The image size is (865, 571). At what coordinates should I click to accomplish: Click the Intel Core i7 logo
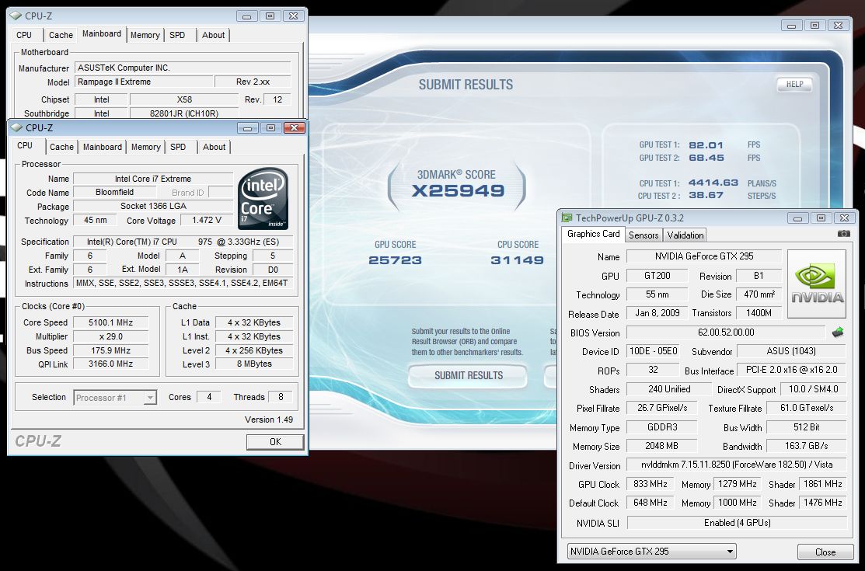click(263, 199)
